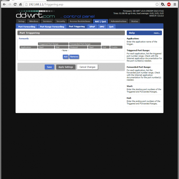Switch to the QoS sub-tab

click(111, 27)
